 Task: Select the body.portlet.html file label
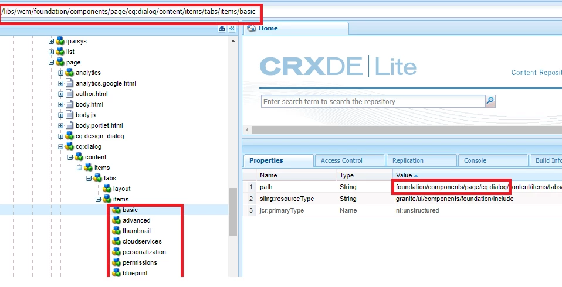pos(99,125)
